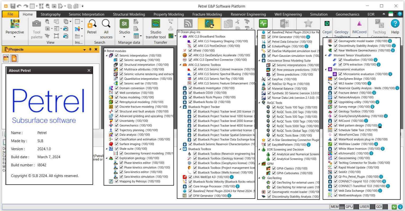This screenshot has width=405, height=211.
Task: Switch to the Seismic Interpretation tab
Action: [x=86, y=14]
